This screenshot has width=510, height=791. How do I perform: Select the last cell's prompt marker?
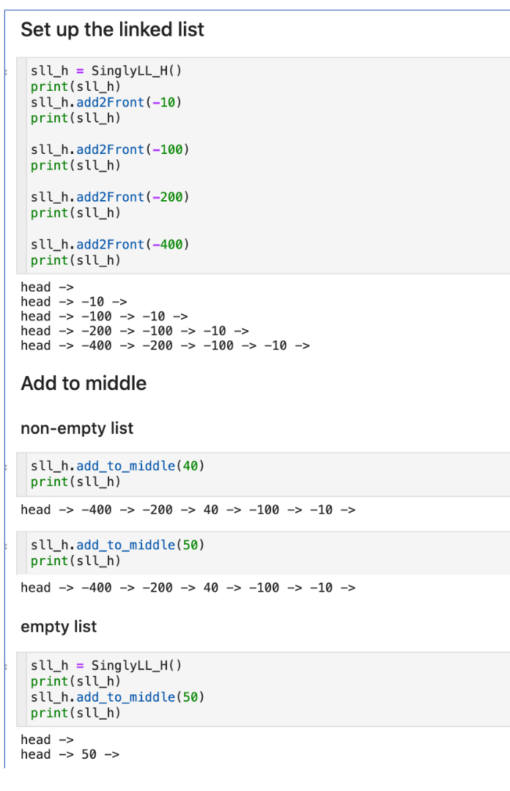(x=6, y=667)
